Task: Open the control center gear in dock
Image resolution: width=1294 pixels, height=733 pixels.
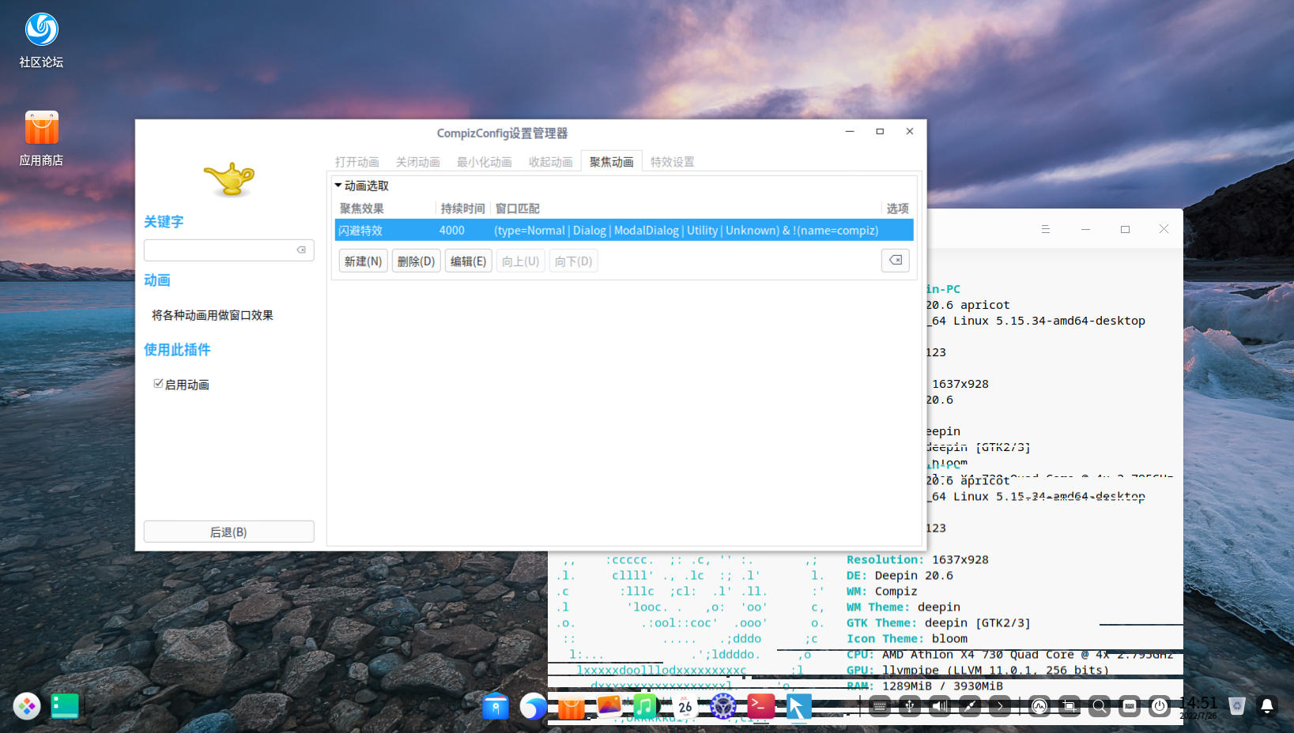Action: coord(723,706)
